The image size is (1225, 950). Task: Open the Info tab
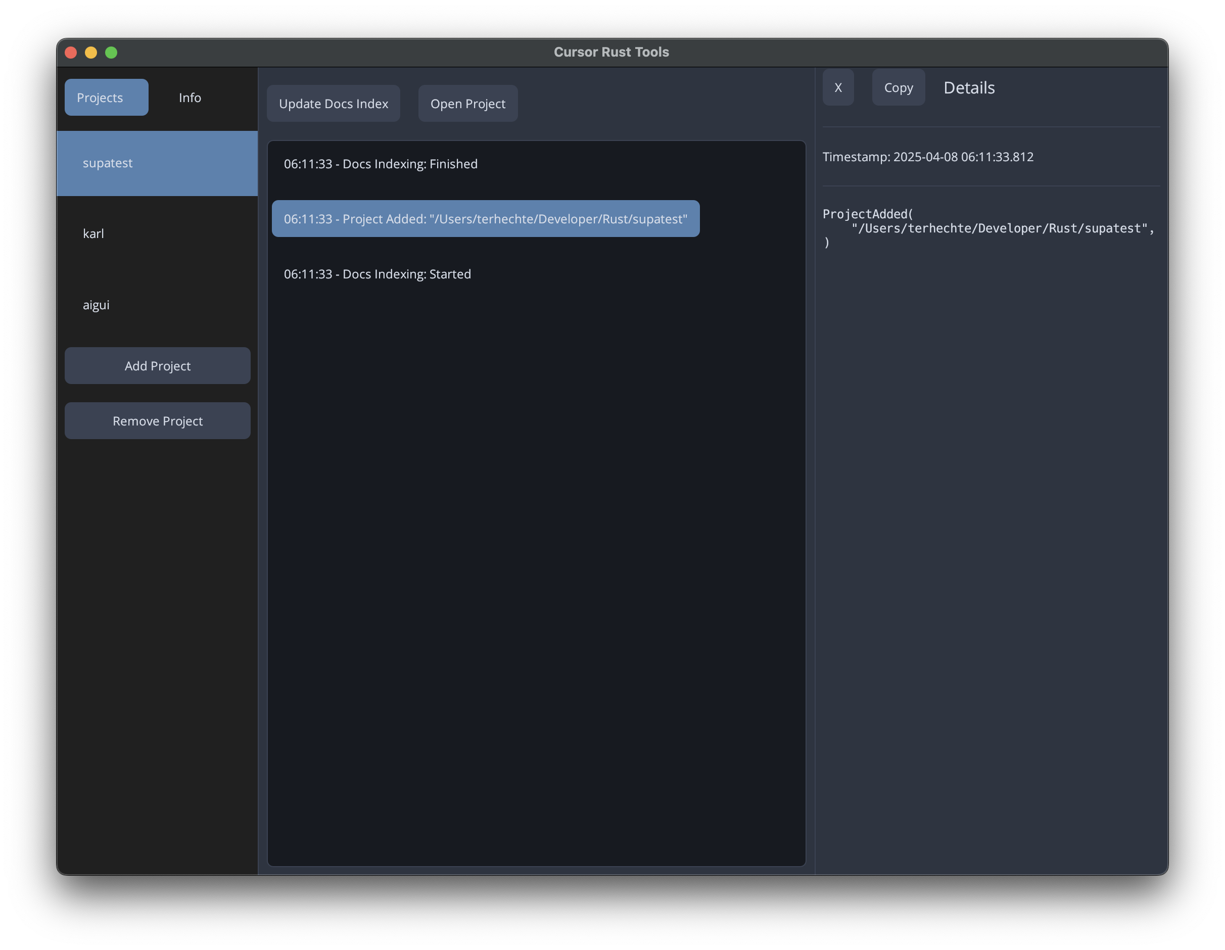[x=190, y=98]
